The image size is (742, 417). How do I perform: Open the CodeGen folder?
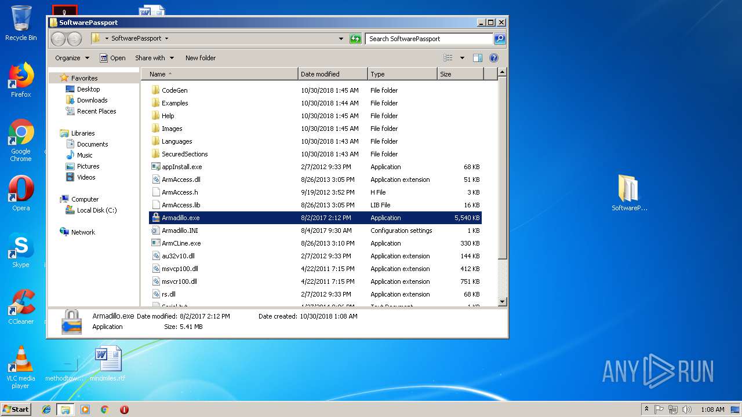tap(174, 90)
